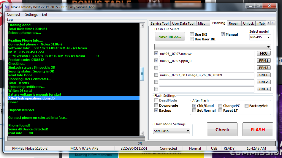Click the PPM1 file path field
Viewport: 282px width, 158px height.
(x=207, y=61)
